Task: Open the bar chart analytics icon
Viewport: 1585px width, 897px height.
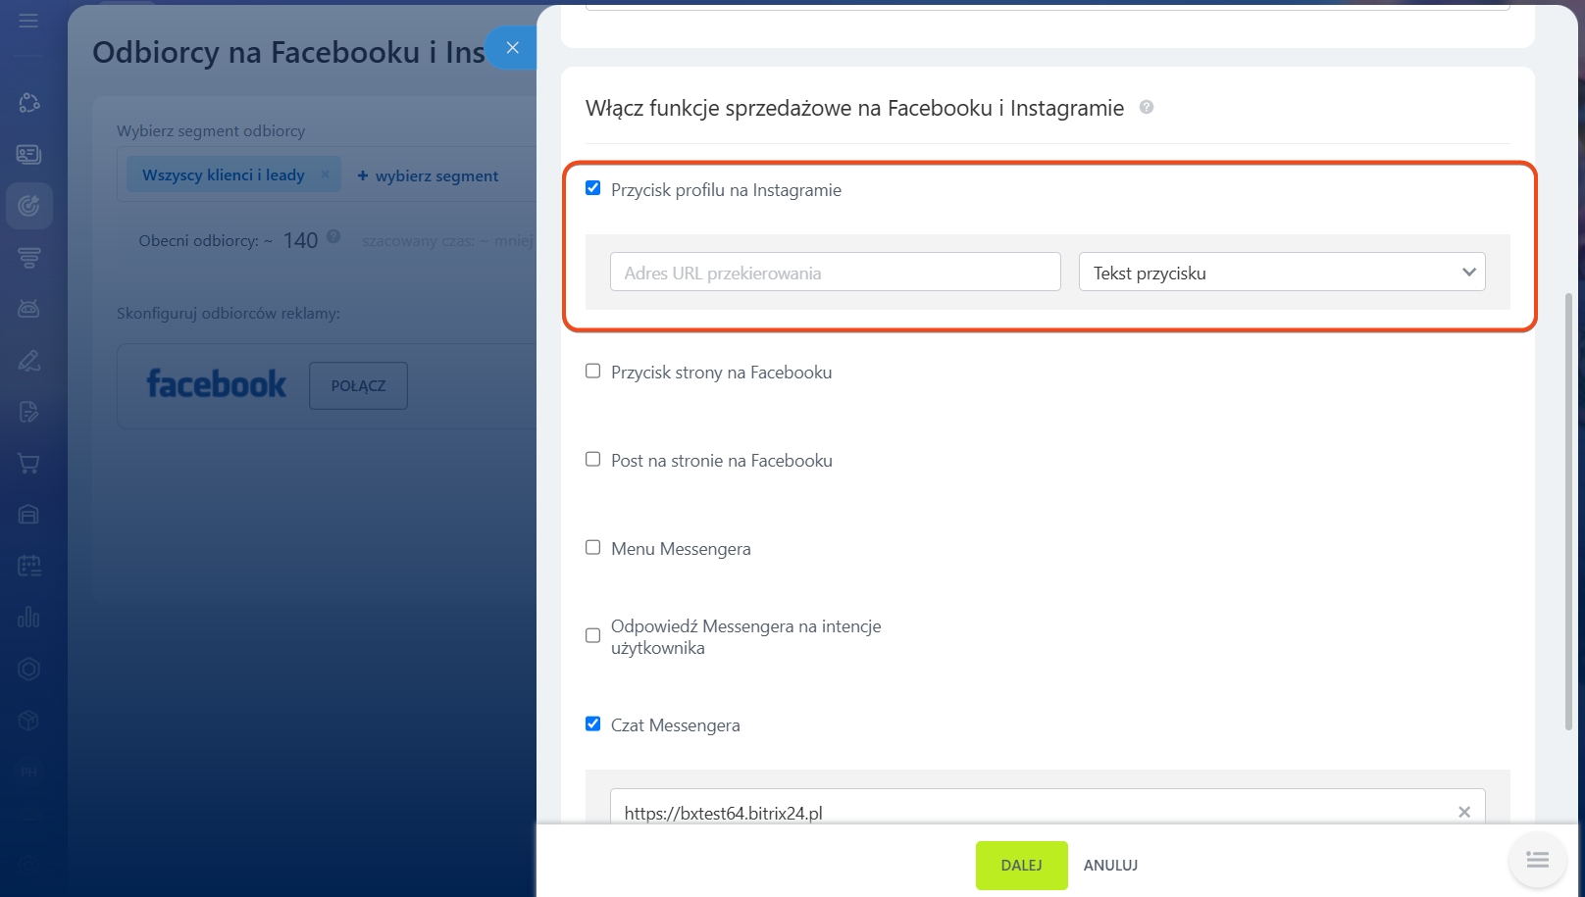Action: [28, 618]
